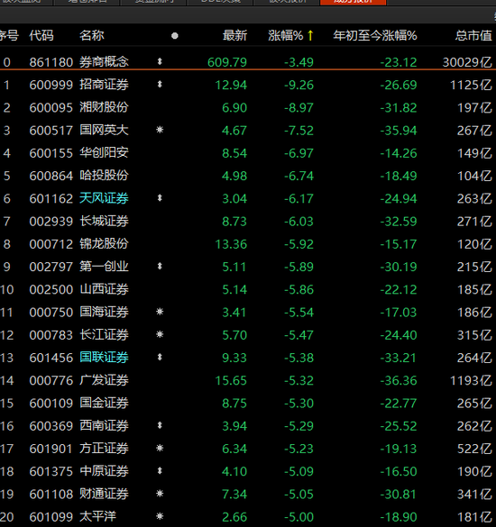Open stock 西南证券
The width and height of the screenshot is (496, 527).
pos(104,426)
